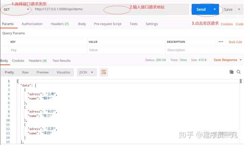Select the Visualize response view

coord(63,72)
